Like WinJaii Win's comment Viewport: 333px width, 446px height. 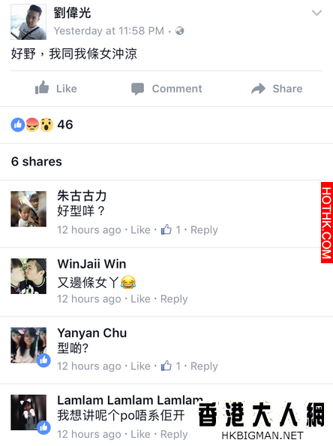click(140, 299)
